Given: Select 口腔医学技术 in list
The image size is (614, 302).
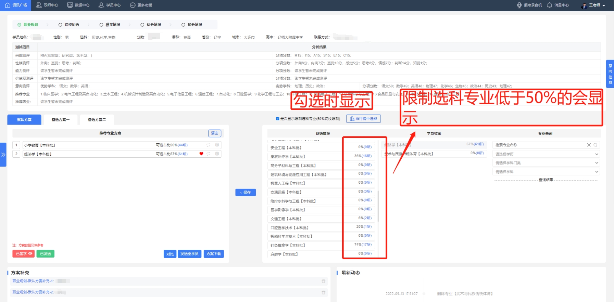Looking at the screenshot, I should click(321, 227).
